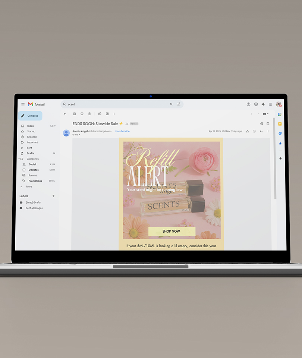Click the email vertical scrollbar
This screenshot has height=358, width=302.
point(275,158)
